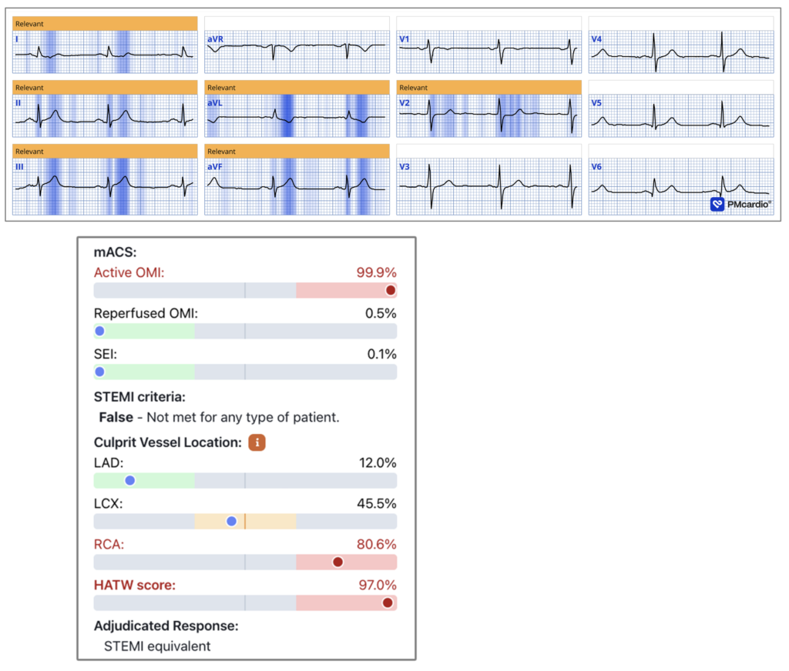Click the Relevant banner above lead aVF
789x671 pixels.
pos(296,152)
